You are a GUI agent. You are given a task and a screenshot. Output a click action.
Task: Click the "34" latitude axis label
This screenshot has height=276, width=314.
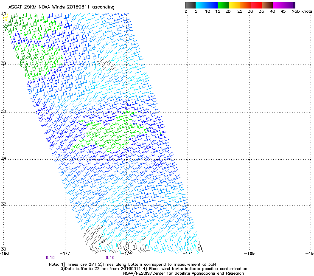[3, 158]
